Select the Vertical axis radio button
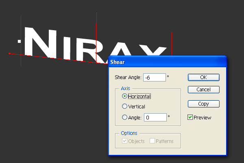Screen dimensions: 244x163 point(124,106)
